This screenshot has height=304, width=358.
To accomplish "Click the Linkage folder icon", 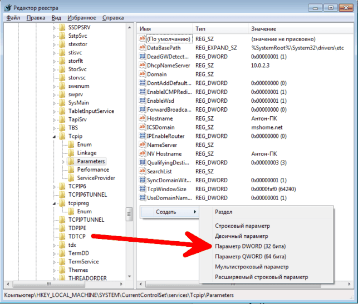I will pyautogui.click(x=71, y=153).
